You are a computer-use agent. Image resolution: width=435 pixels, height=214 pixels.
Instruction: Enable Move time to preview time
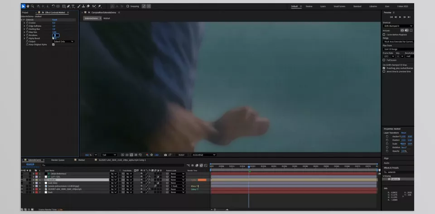pos(384,71)
